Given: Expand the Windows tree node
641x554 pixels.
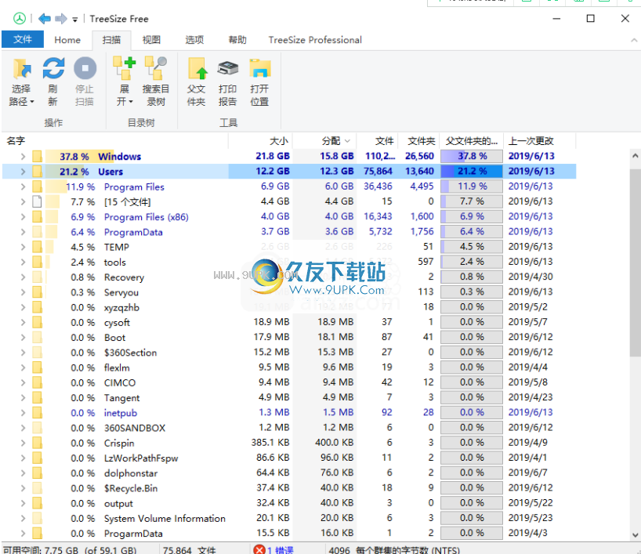Looking at the screenshot, I should click(24, 156).
